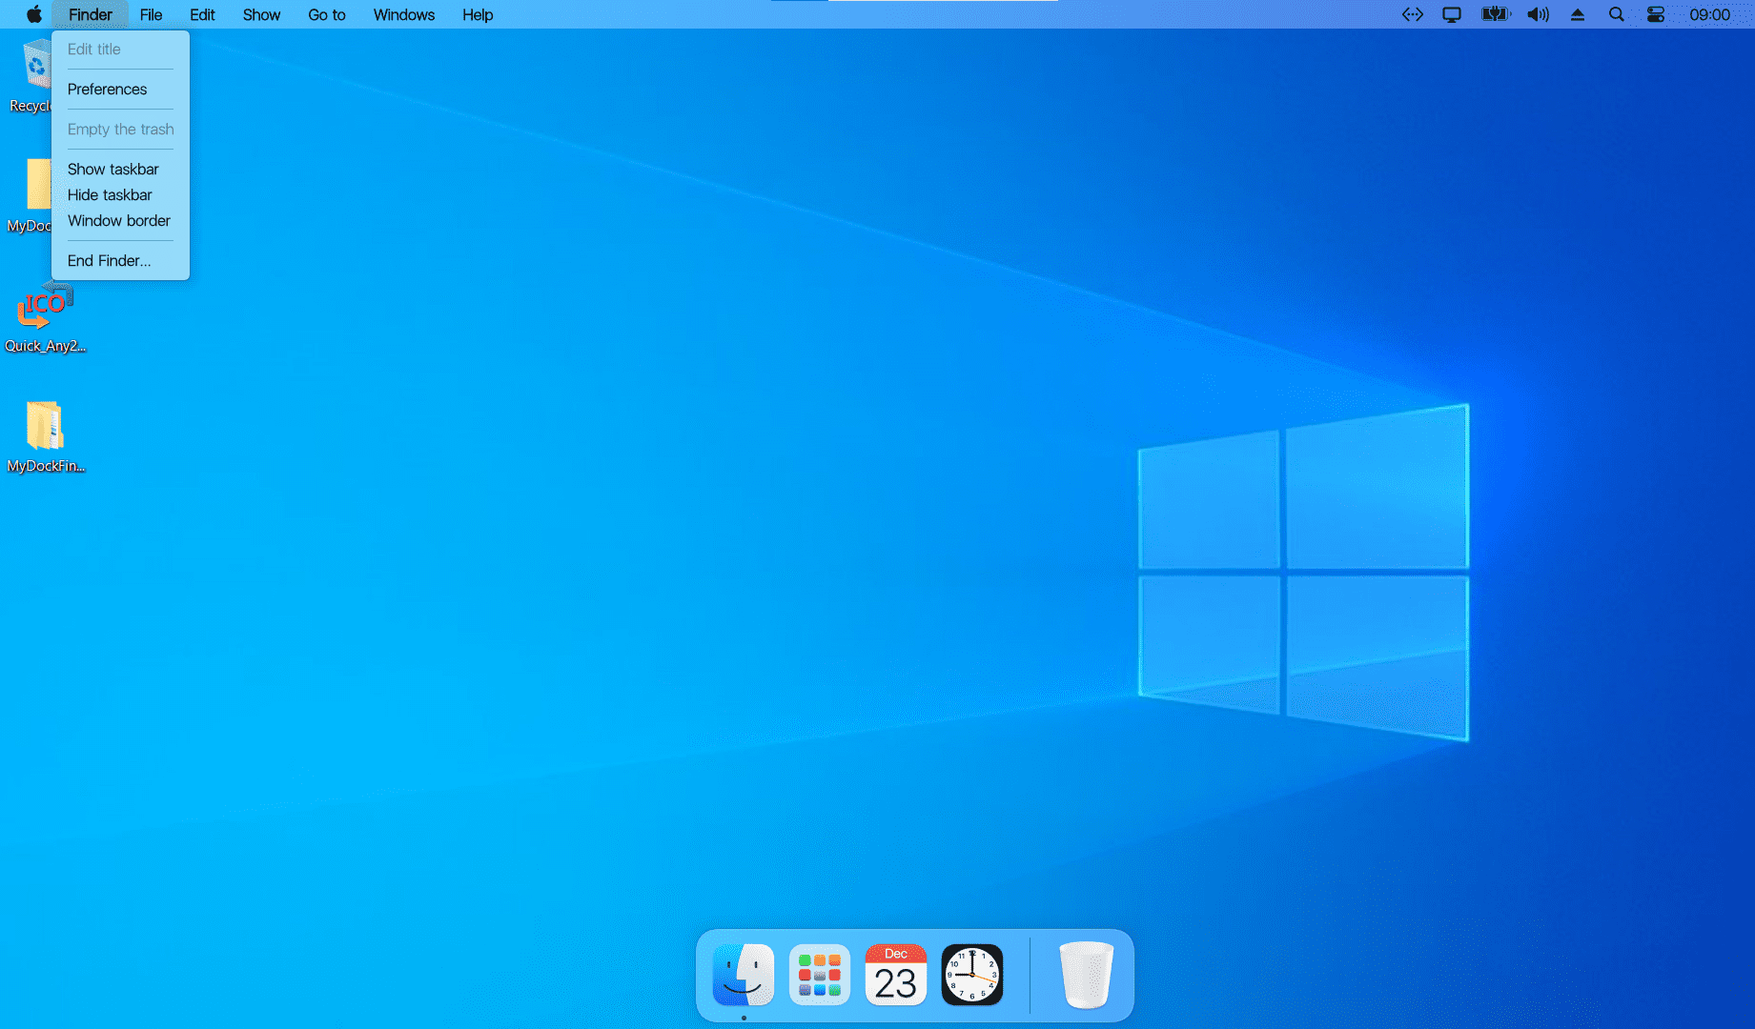Select Hide taskbar menu entry
This screenshot has width=1755, height=1029.
[x=110, y=195]
